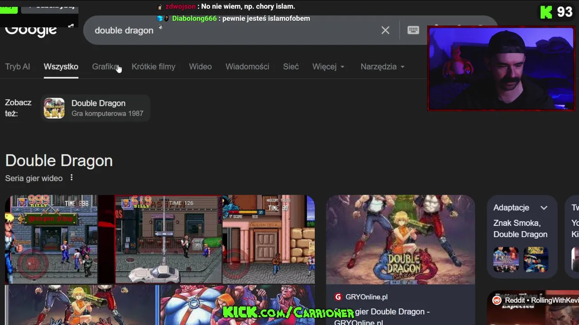Select the Wszystko tab
The width and height of the screenshot is (579, 325).
(x=61, y=66)
